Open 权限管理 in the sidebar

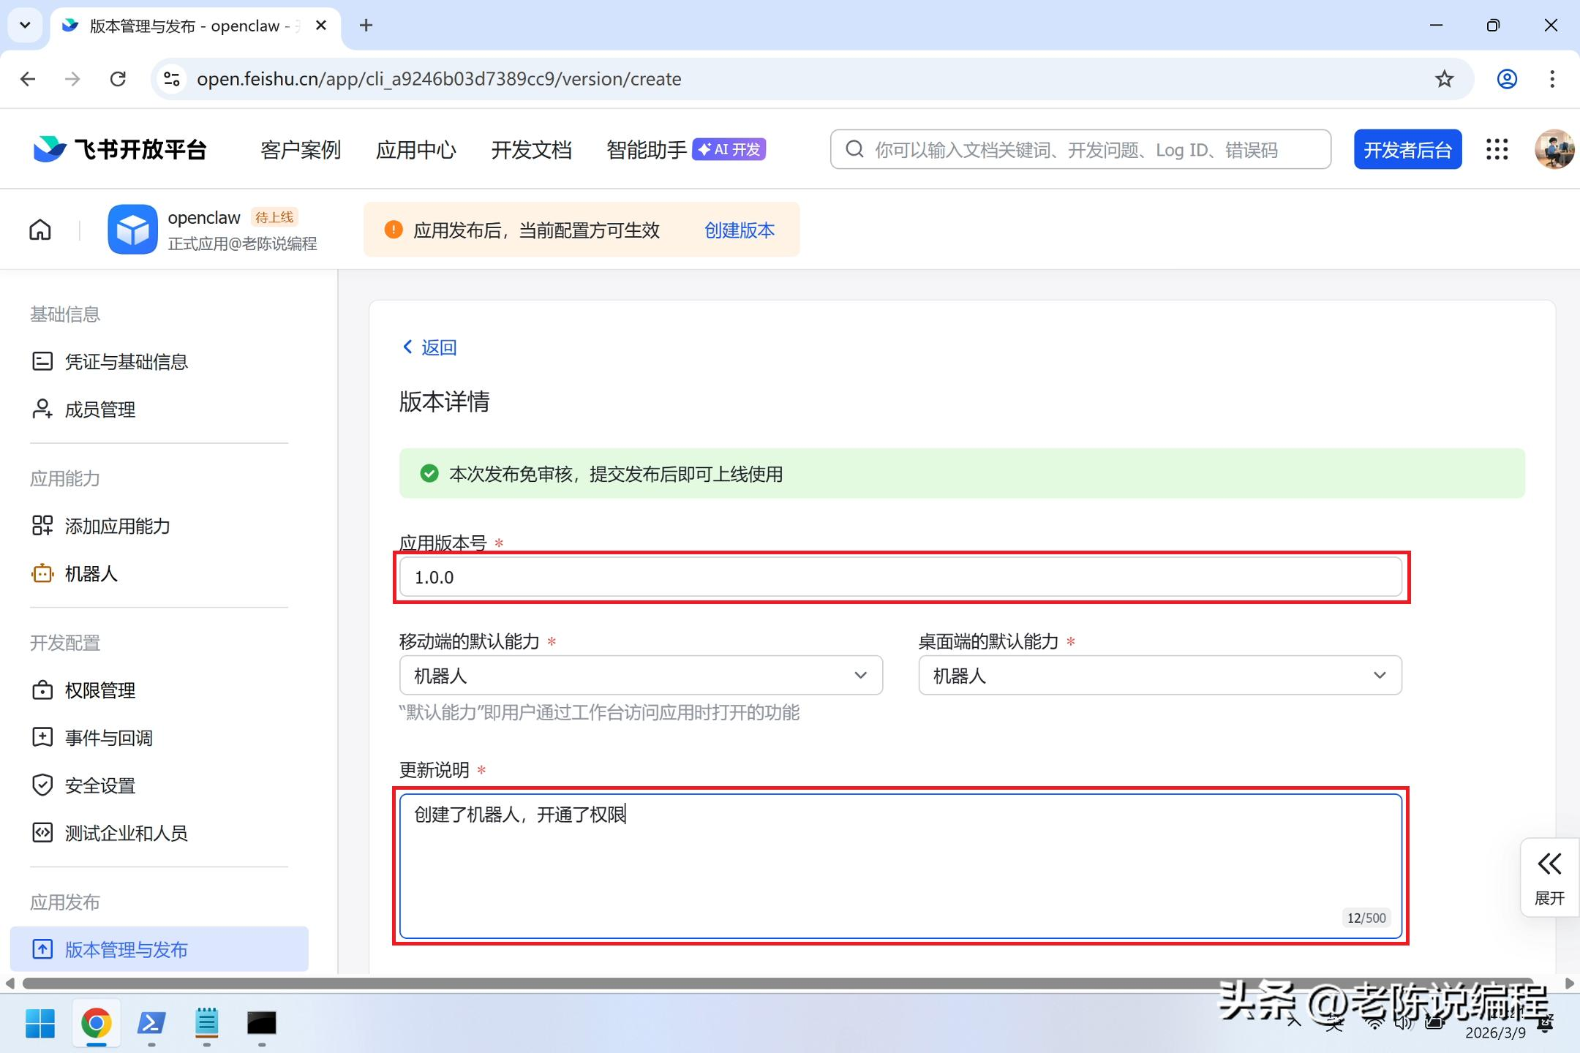click(x=99, y=690)
